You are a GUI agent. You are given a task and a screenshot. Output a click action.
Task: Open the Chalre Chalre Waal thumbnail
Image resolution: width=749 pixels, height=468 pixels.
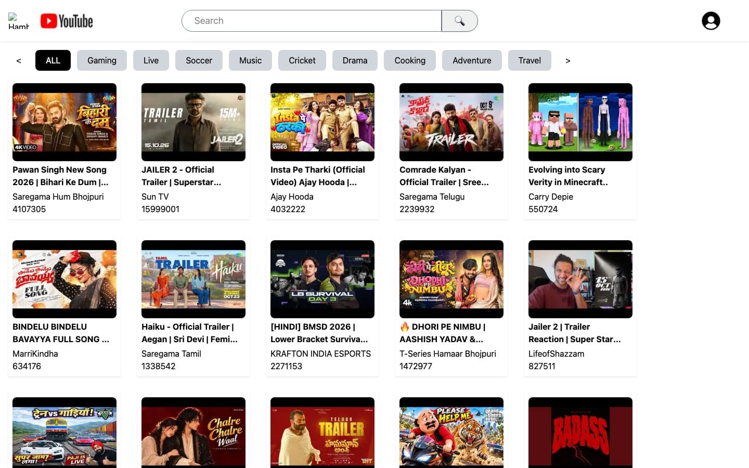click(193, 433)
